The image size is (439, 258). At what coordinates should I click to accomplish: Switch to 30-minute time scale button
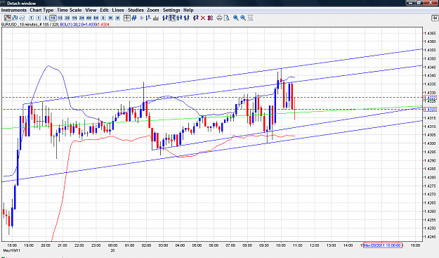coord(67,18)
